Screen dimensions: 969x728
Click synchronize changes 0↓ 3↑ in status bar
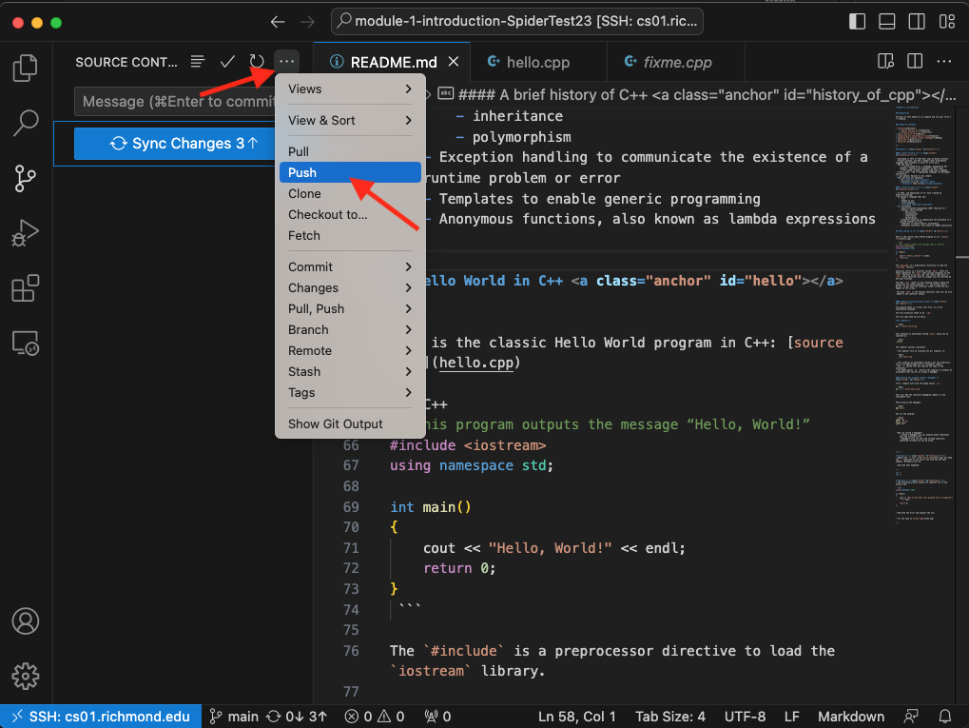point(297,717)
